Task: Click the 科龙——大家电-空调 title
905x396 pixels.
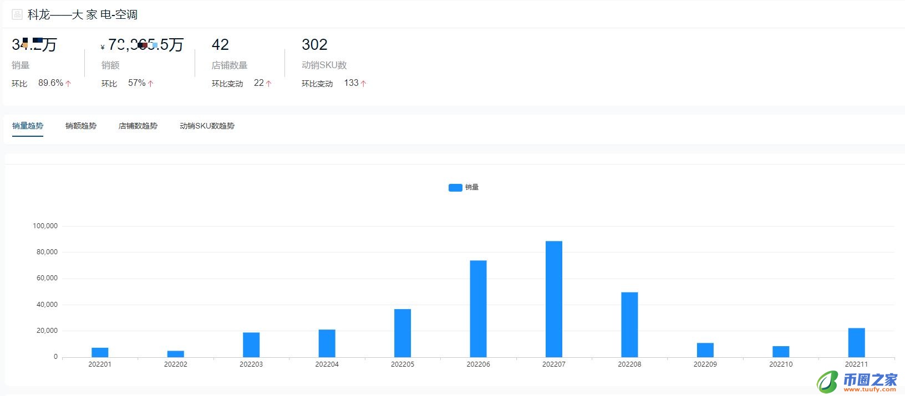Action: coord(83,14)
